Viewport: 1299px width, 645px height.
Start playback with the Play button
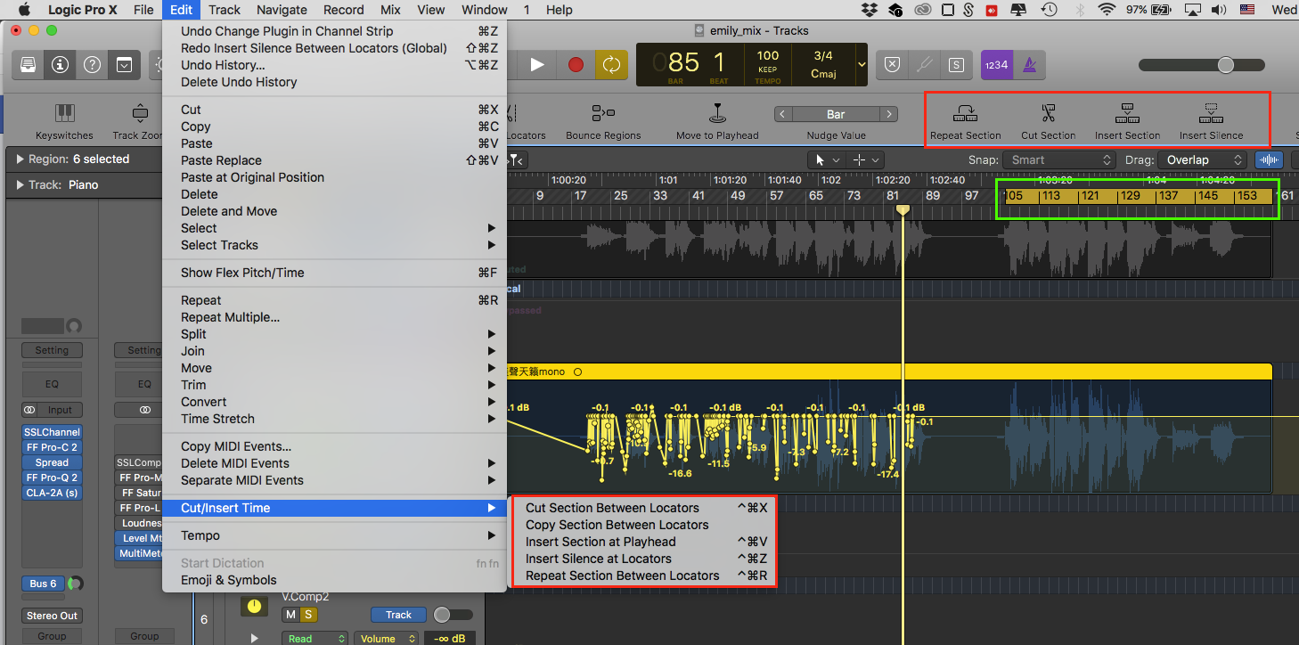tap(537, 65)
